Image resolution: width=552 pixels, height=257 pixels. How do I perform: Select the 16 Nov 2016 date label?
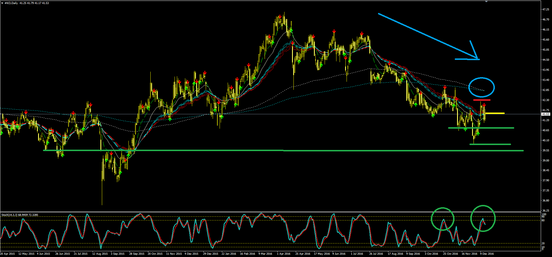469,254
